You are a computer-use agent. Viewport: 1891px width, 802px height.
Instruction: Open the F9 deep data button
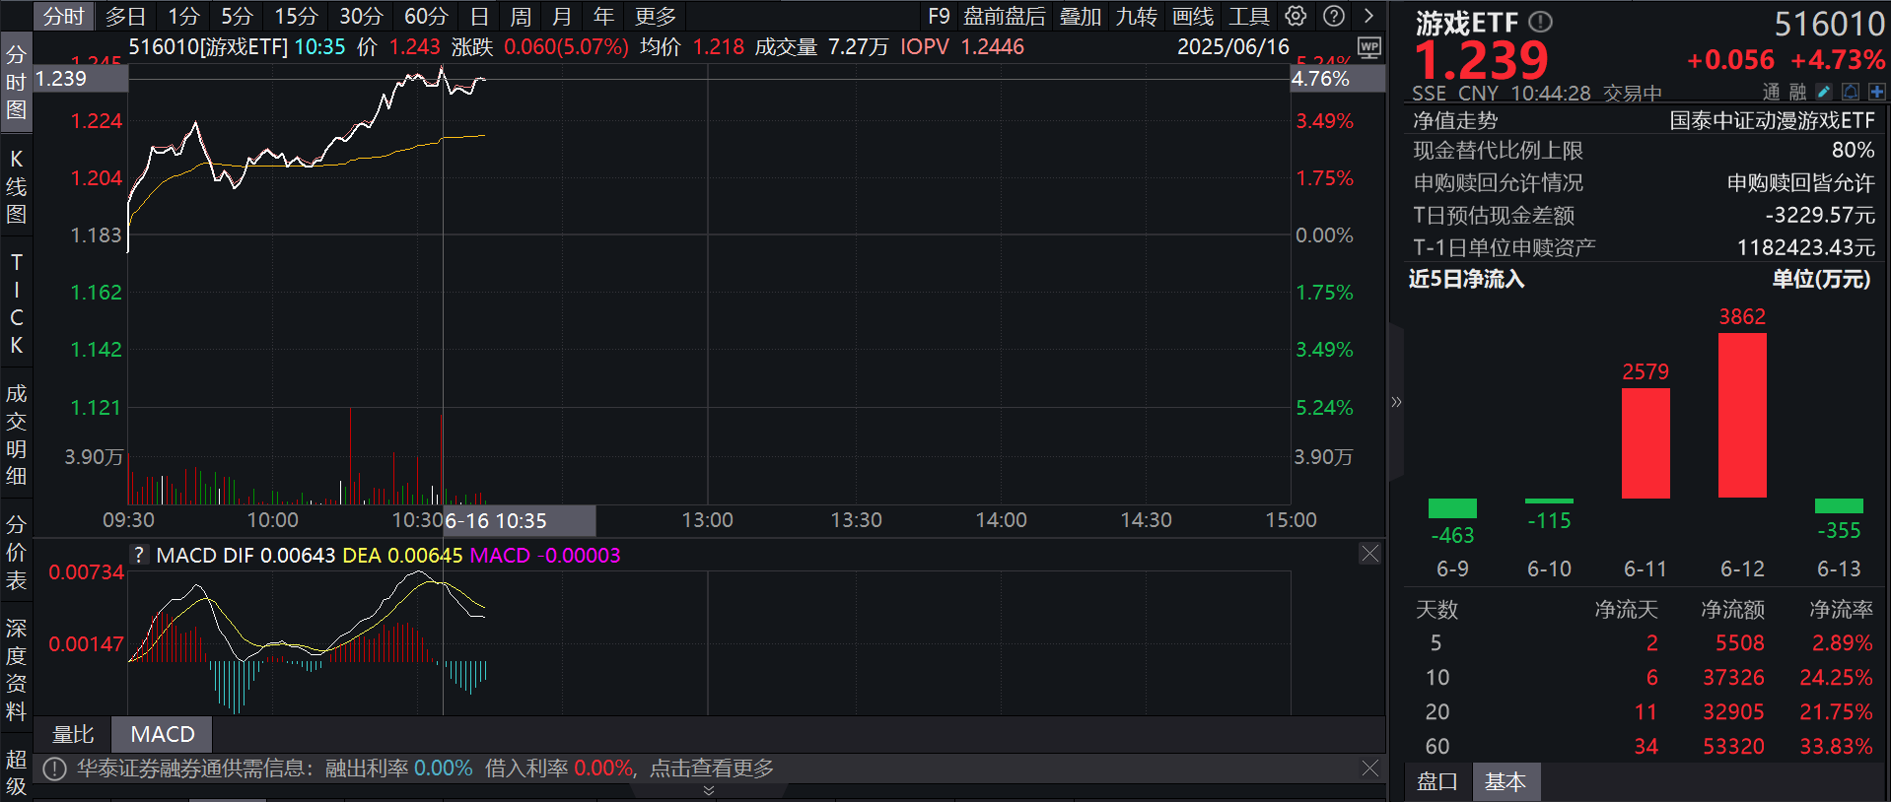click(939, 16)
